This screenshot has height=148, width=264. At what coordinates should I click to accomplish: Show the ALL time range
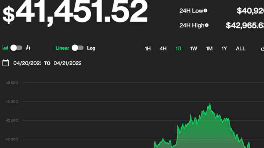click(241, 49)
